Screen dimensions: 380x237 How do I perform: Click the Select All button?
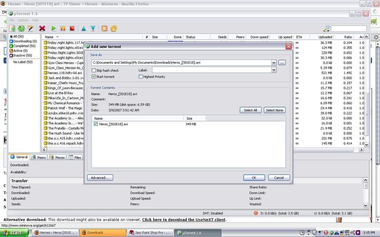250,110
